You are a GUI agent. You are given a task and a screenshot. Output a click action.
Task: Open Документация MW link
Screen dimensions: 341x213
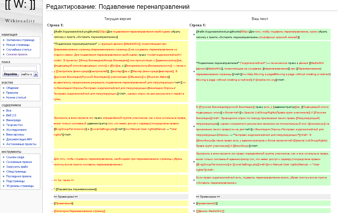[x=19, y=139]
